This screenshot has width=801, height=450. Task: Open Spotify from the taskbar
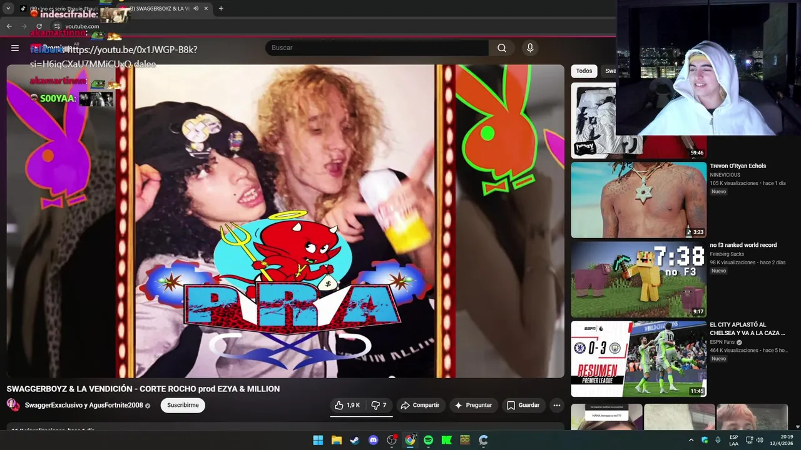pos(428,440)
